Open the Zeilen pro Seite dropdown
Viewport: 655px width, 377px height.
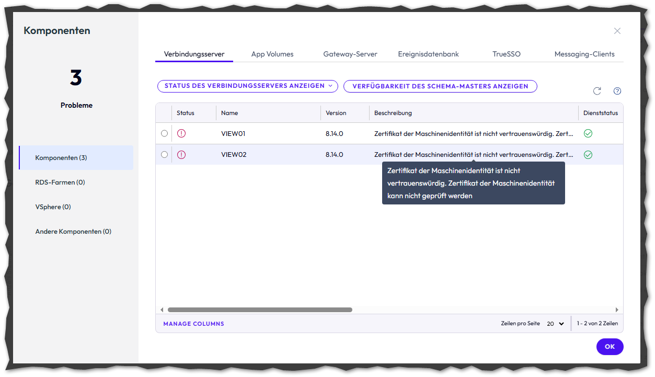tap(555, 324)
